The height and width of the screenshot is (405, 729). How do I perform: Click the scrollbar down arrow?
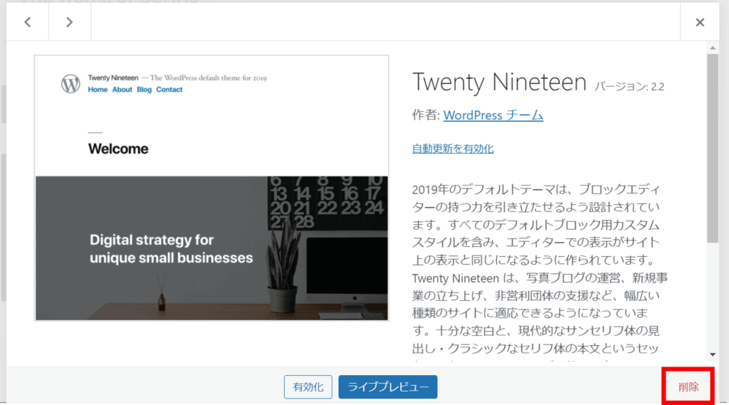pos(713,354)
